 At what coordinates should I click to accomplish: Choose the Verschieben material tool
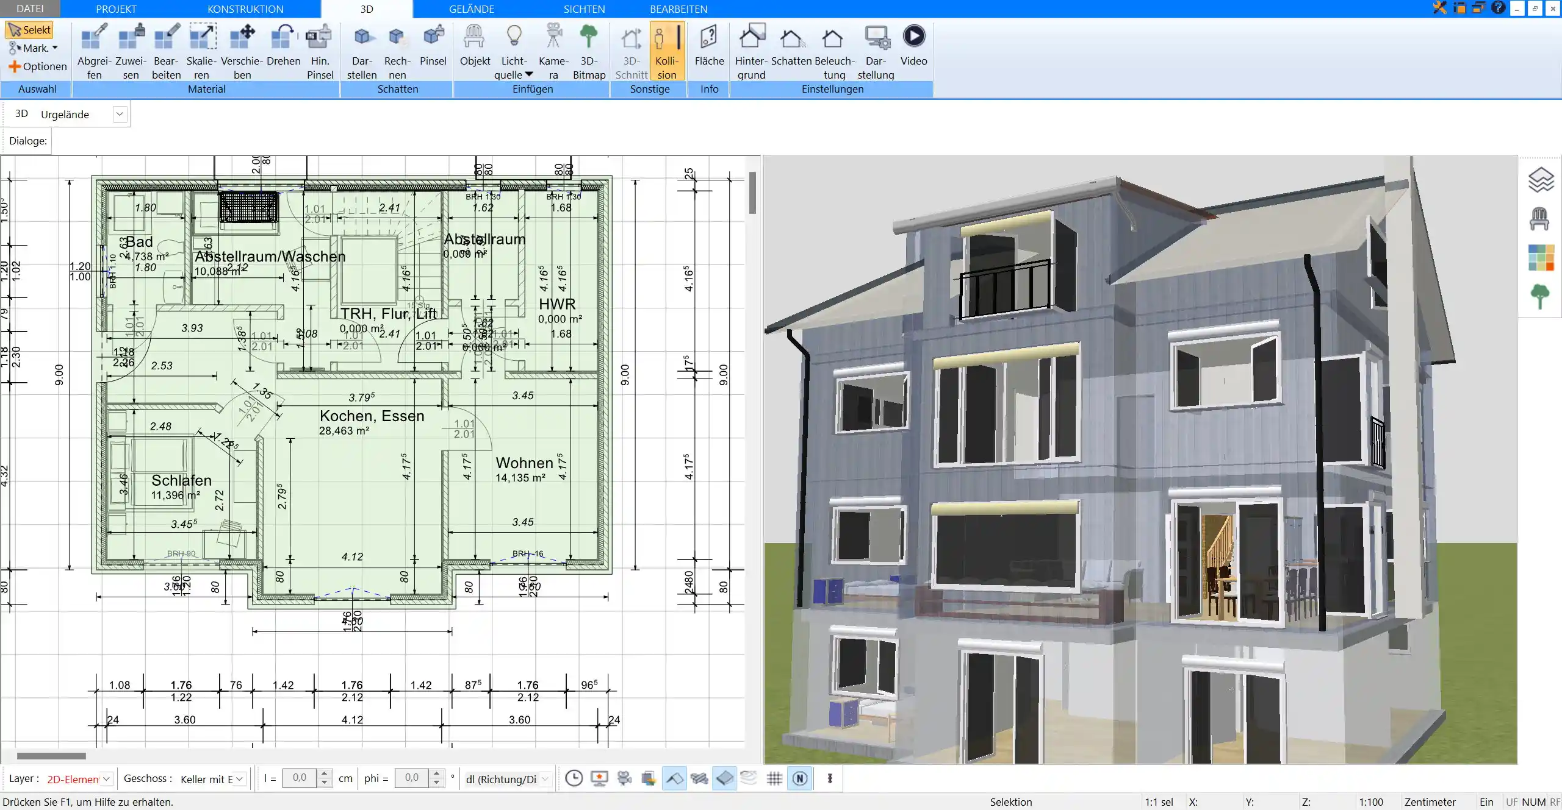click(242, 51)
